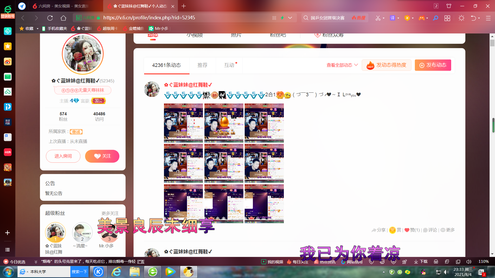This screenshot has width=495, height=278.
Task: Expand the 今日优选 news ticker chevron
Action: tap(36, 262)
